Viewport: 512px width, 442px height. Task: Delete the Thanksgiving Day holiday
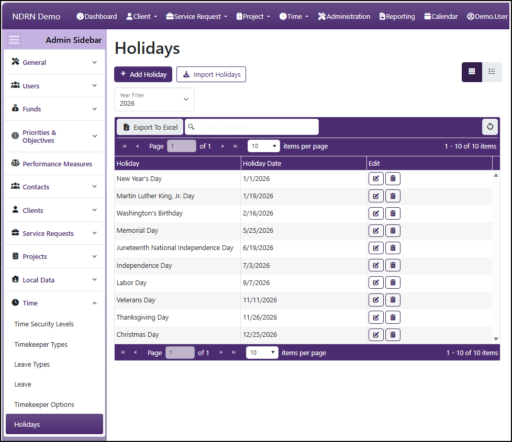pos(393,317)
